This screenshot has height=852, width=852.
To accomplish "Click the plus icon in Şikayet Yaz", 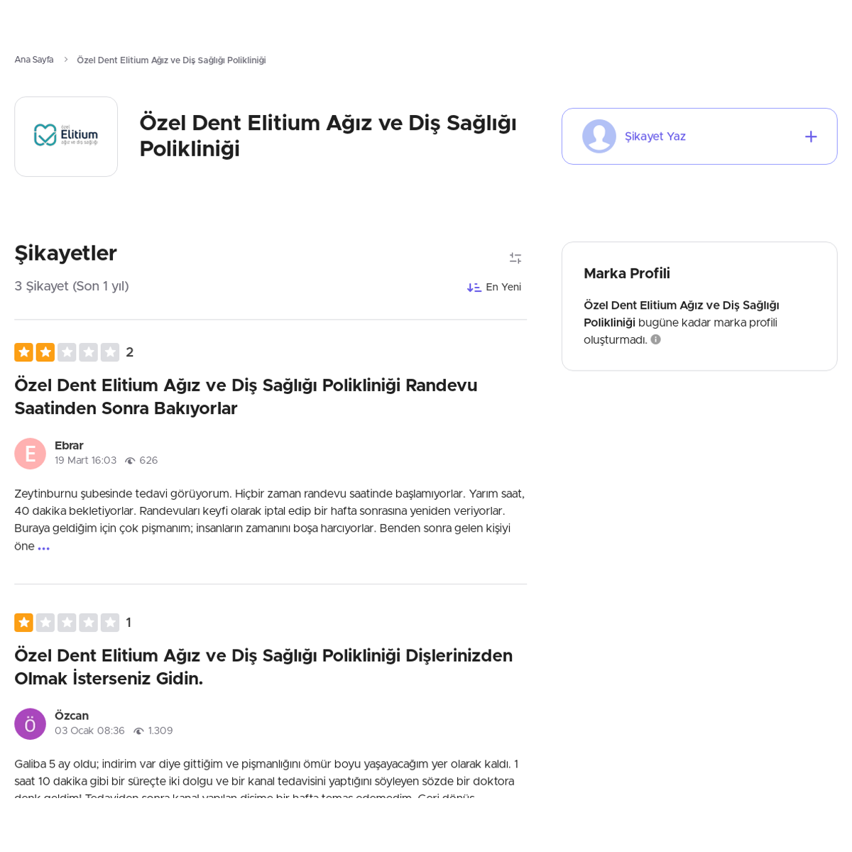I will click(811, 136).
